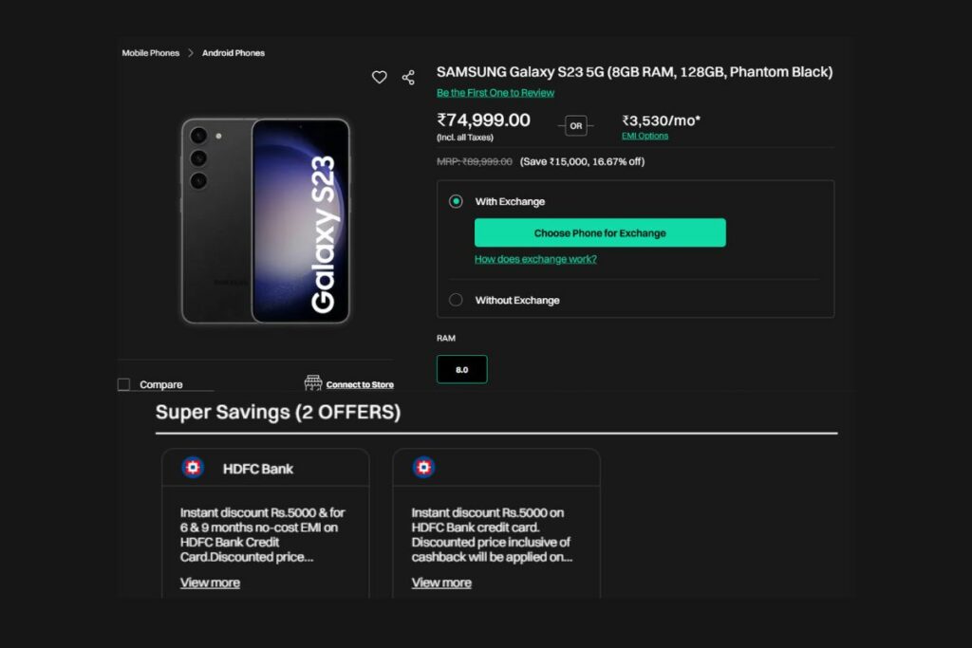Click Be the First One to Review
The width and height of the screenshot is (972, 648).
pos(495,93)
